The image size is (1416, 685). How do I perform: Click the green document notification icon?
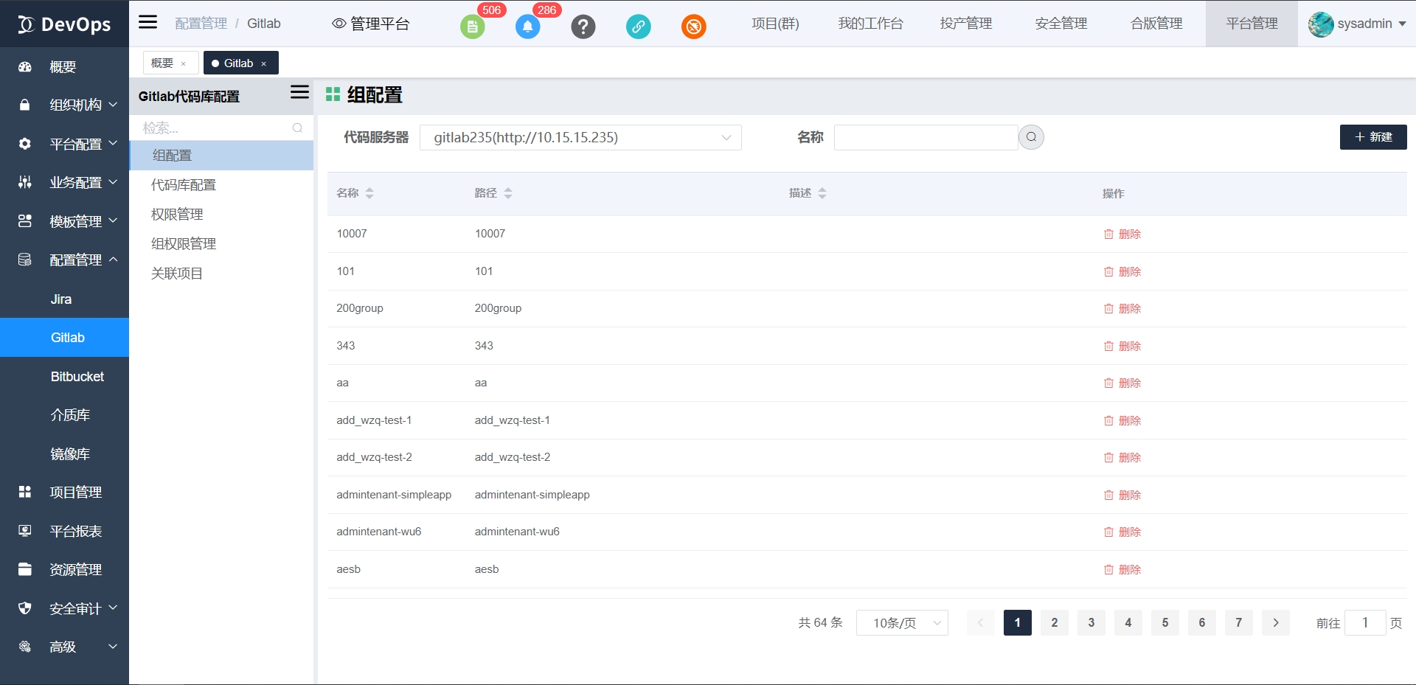click(472, 27)
